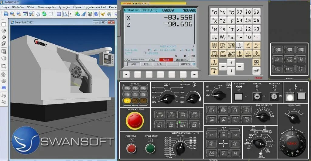The height and width of the screenshot is (161, 311).
Task: Click the ZX axis view toolbar icon
Action: tap(65, 14)
